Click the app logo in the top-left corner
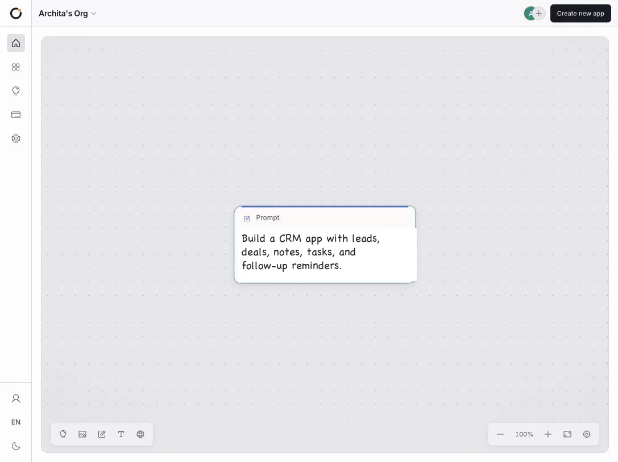Viewport: 618px width, 462px height. (x=16, y=14)
